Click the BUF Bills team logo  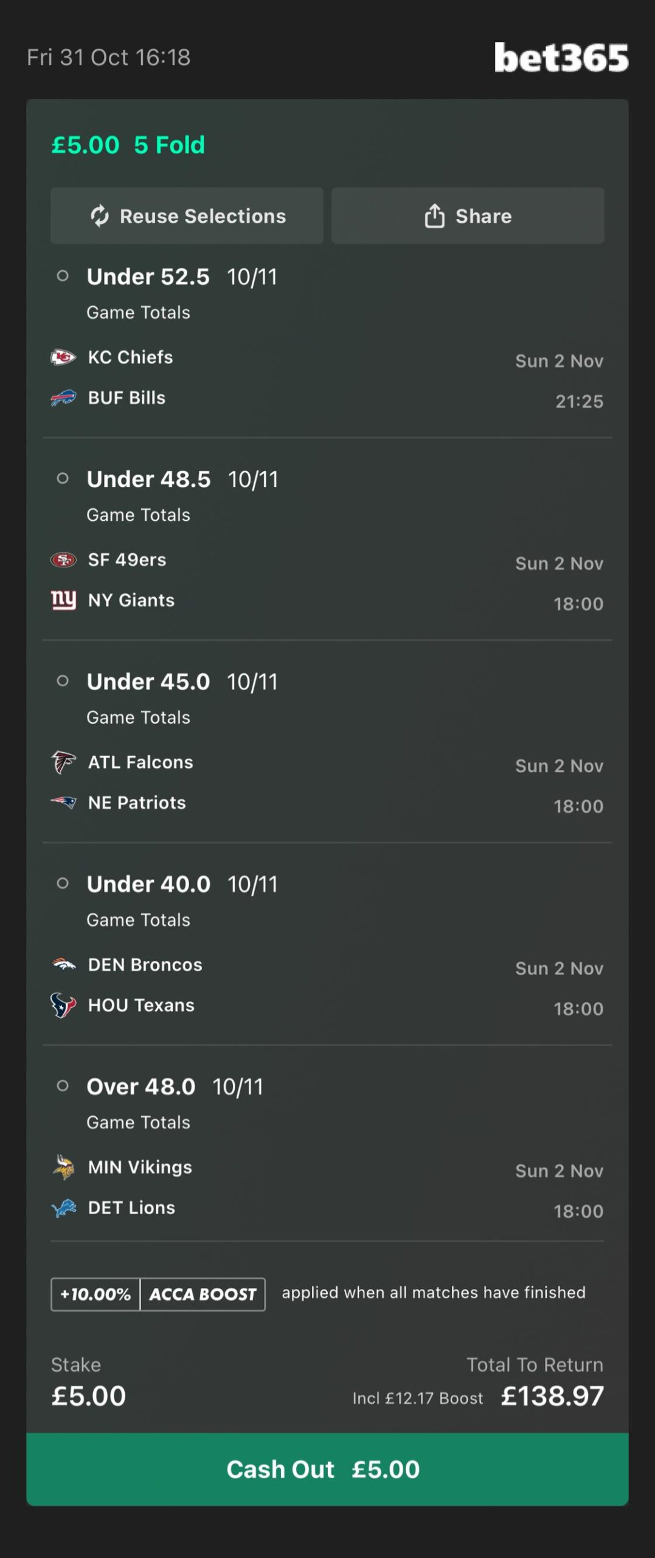(x=63, y=398)
